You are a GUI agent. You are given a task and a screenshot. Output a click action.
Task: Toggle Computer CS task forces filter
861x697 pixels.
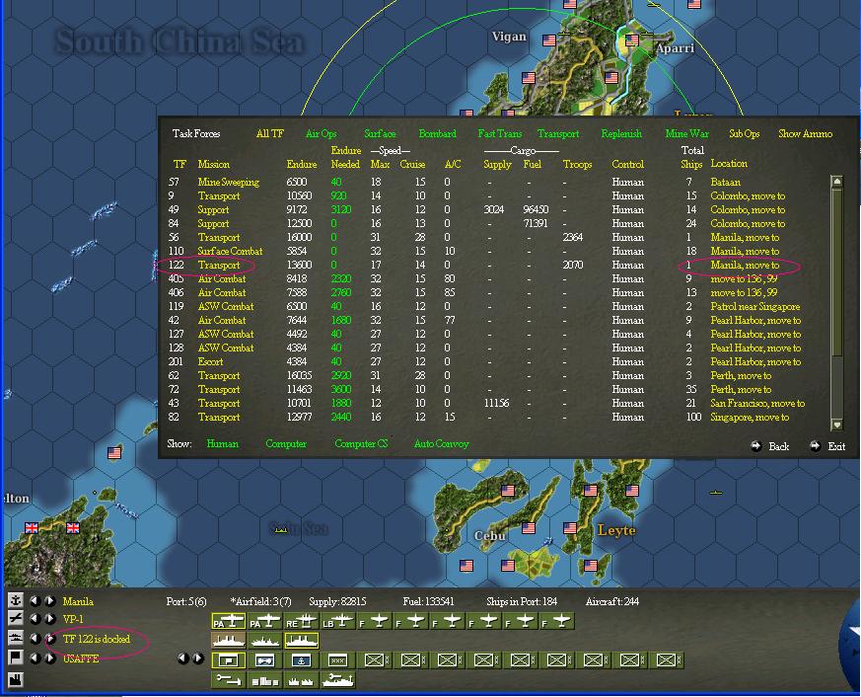coord(361,443)
